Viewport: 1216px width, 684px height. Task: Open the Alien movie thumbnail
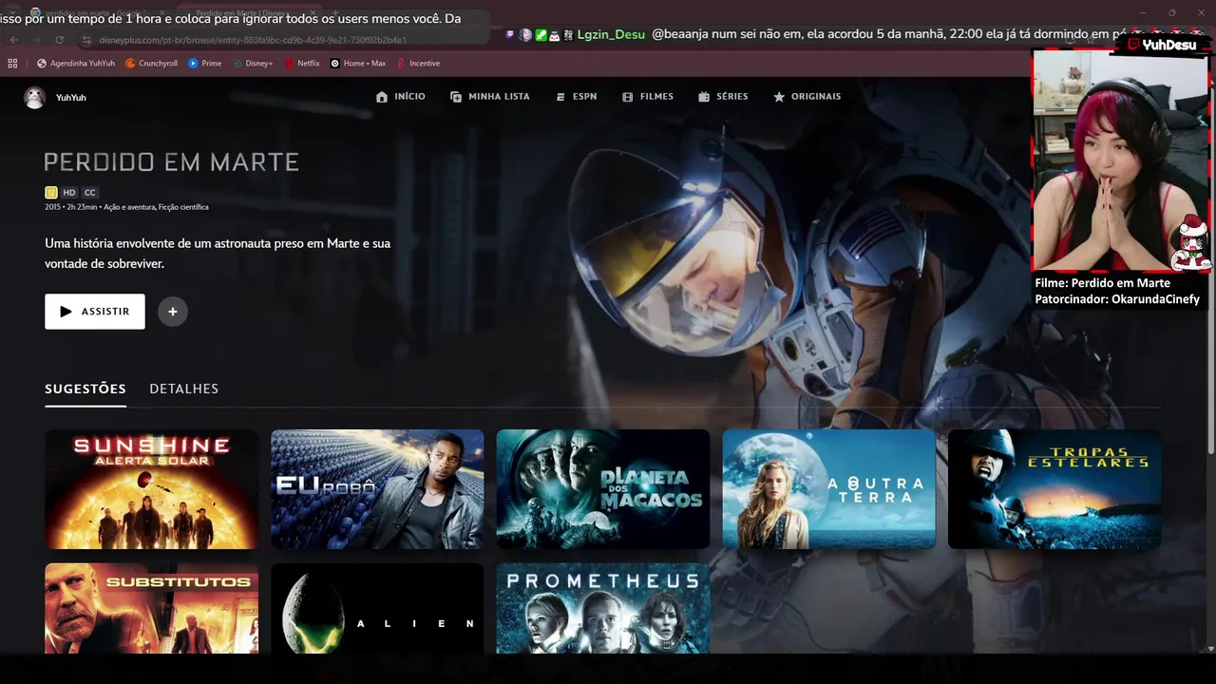click(377, 608)
